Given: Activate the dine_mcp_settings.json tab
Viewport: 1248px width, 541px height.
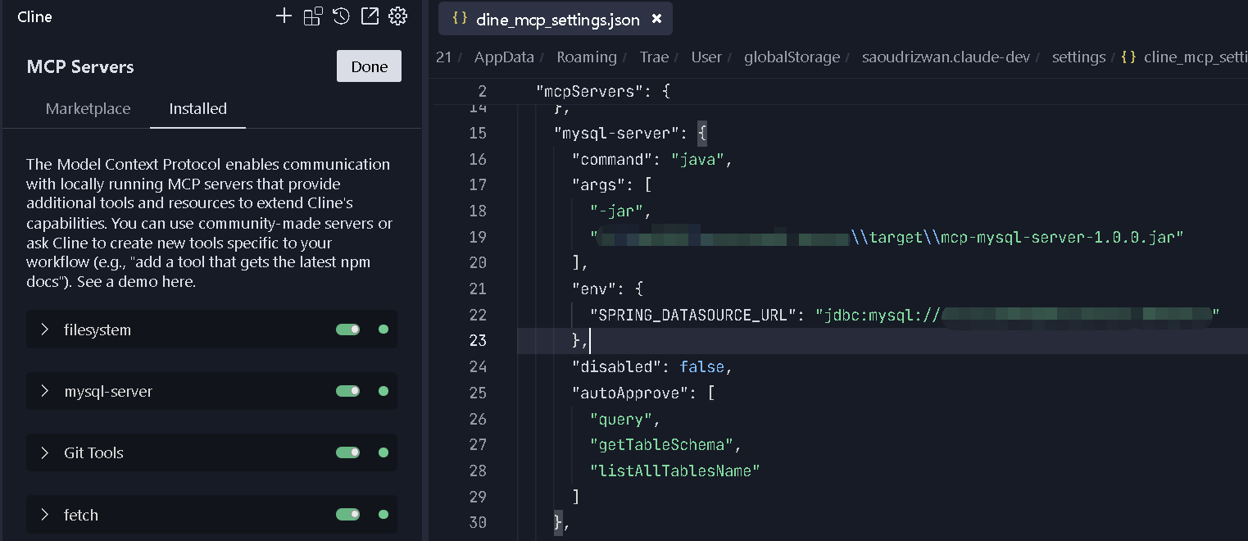Looking at the screenshot, I should click(557, 20).
